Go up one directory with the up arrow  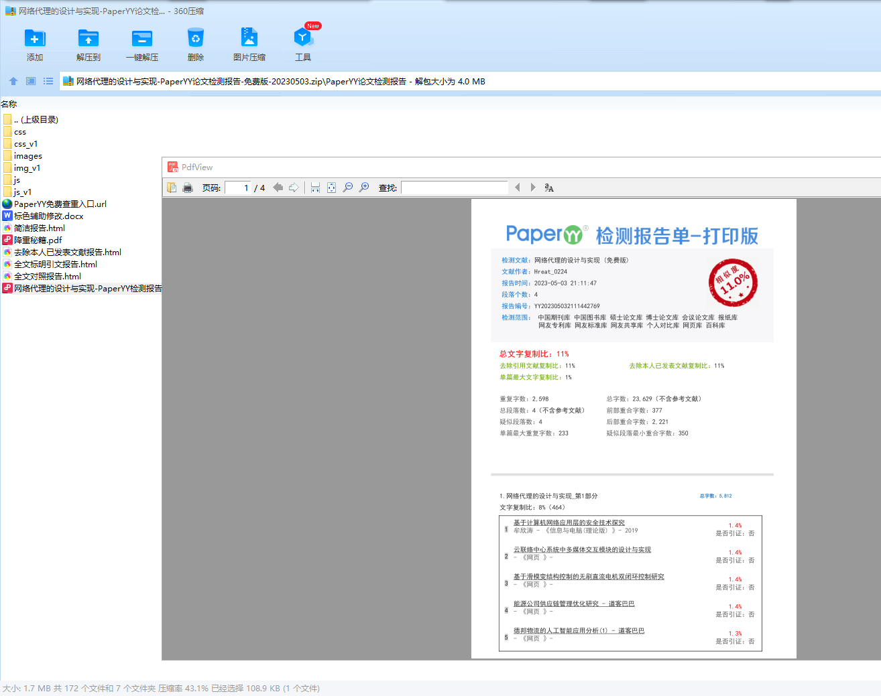tap(13, 81)
